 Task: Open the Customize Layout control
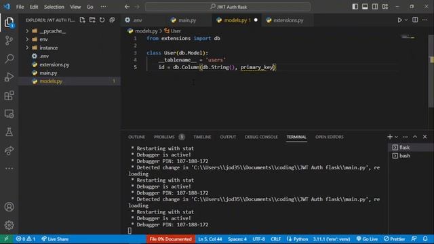(385, 7)
